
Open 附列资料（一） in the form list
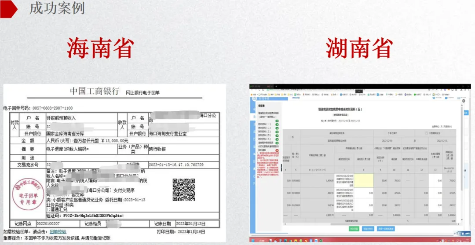[264, 124]
